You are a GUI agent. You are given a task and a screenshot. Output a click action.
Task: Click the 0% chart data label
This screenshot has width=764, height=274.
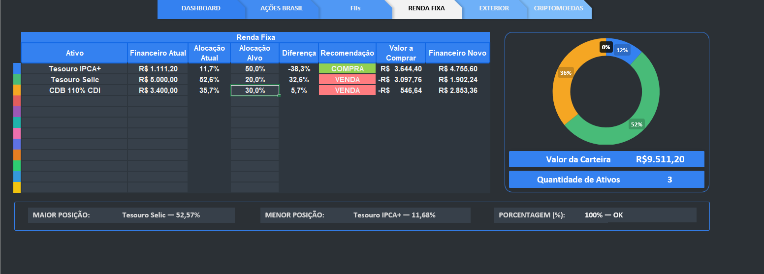pos(605,47)
